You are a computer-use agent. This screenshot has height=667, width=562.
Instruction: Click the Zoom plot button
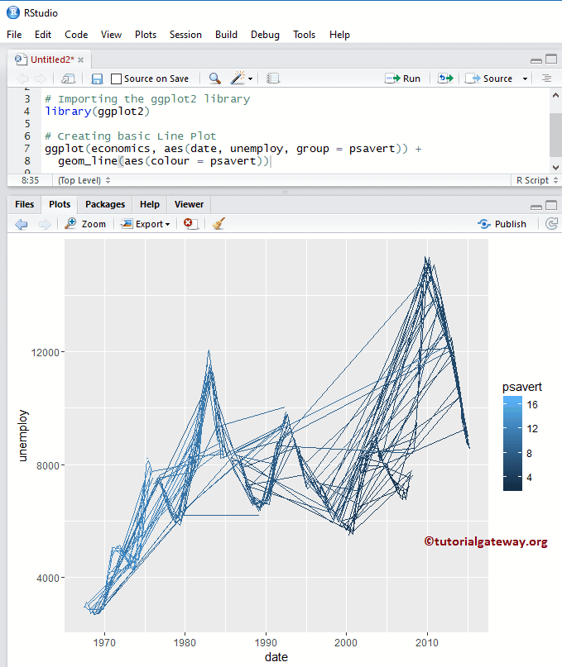85,224
